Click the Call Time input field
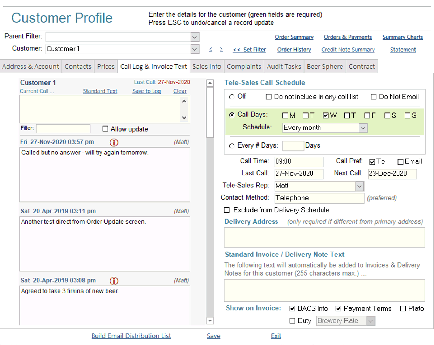Viewport: 434px width, 345px height. pyautogui.click(x=299, y=162)
